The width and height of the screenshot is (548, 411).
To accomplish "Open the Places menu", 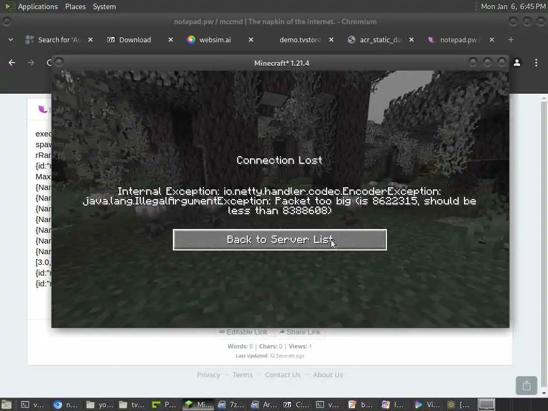I will [75, 6].
